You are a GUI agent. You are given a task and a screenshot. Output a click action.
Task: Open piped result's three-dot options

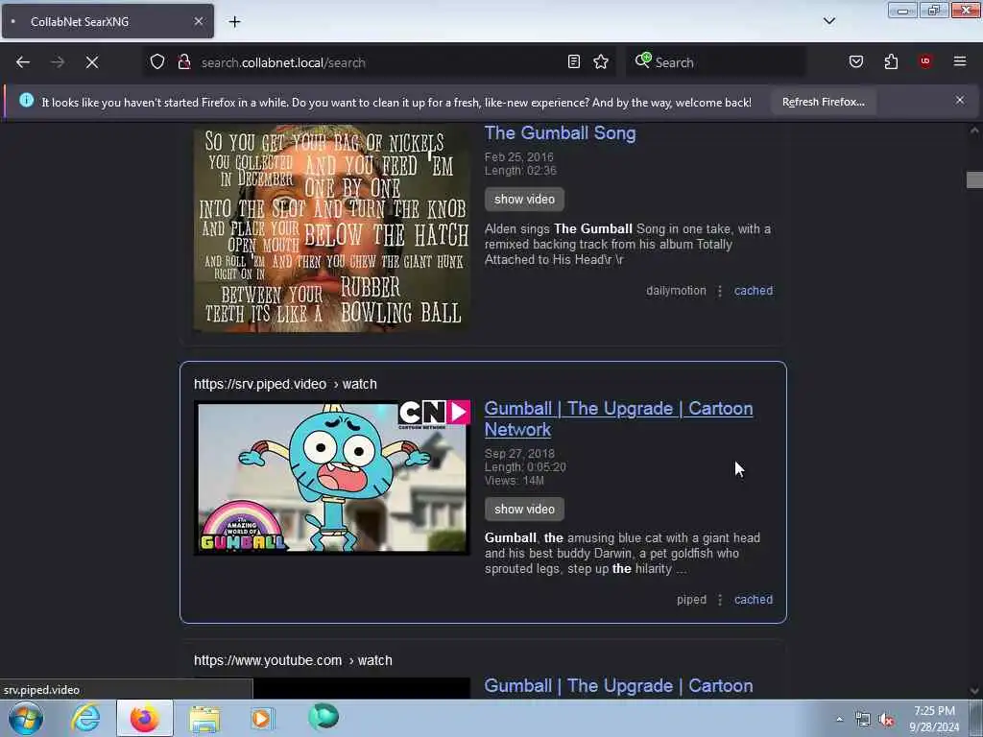(x=720, y=600)
